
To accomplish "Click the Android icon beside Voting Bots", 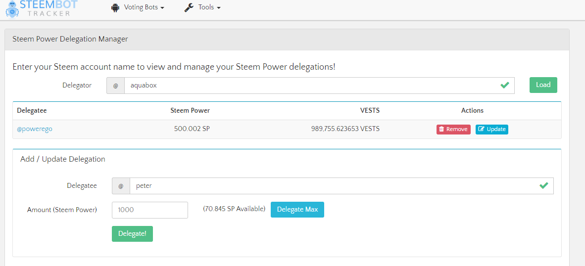I will [x=115, y=8].
